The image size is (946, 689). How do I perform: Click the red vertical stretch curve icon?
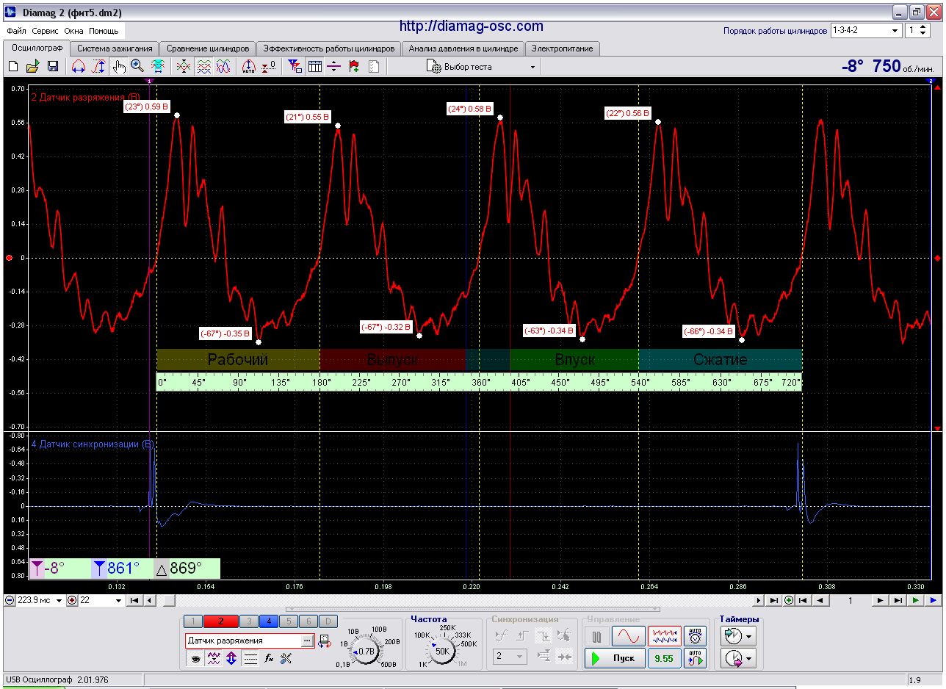click(98, 67)
